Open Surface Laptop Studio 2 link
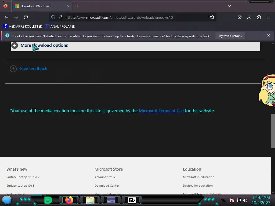275x206 pixels. coord(23,177)
